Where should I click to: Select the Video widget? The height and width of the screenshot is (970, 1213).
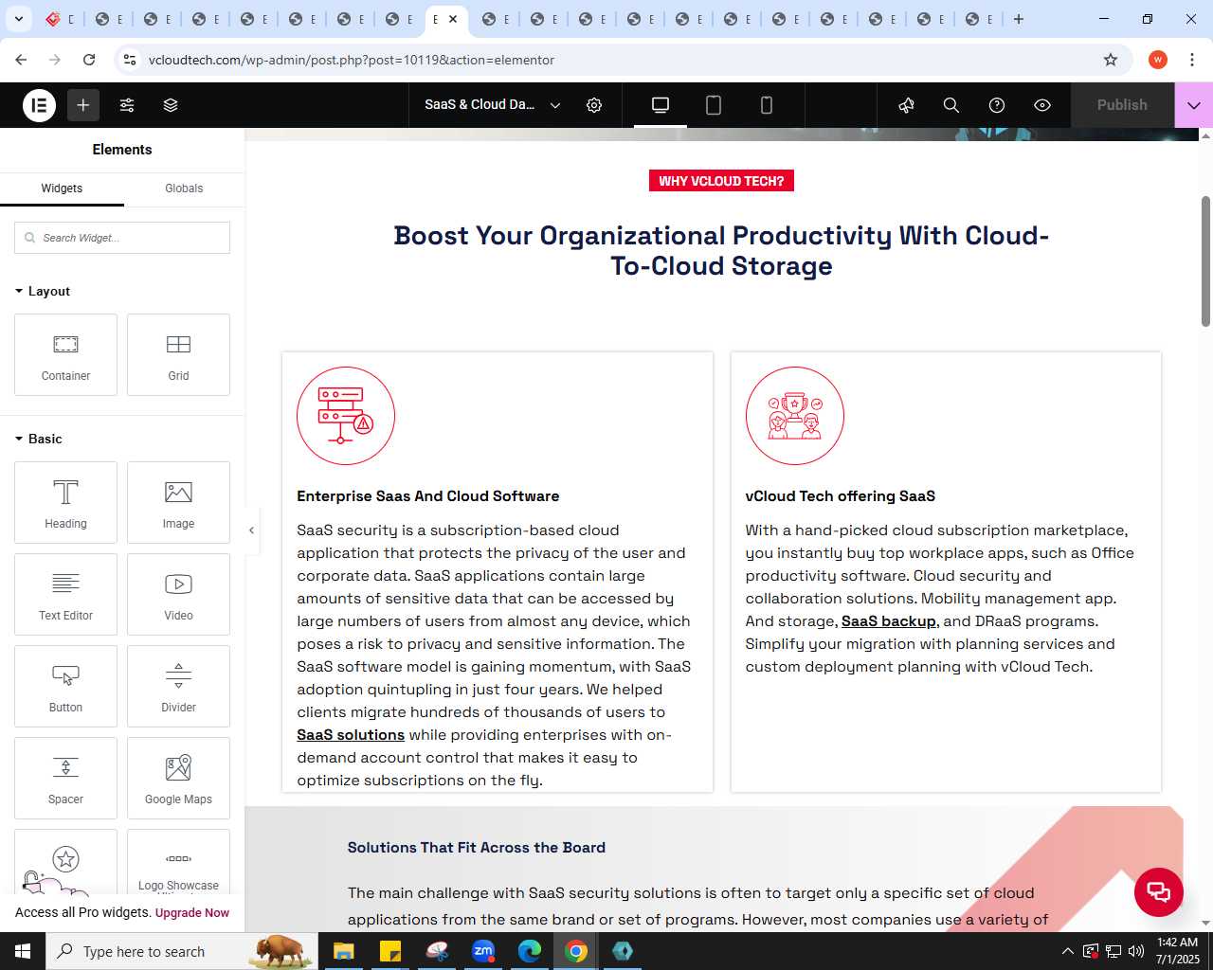tap(178, 595)
